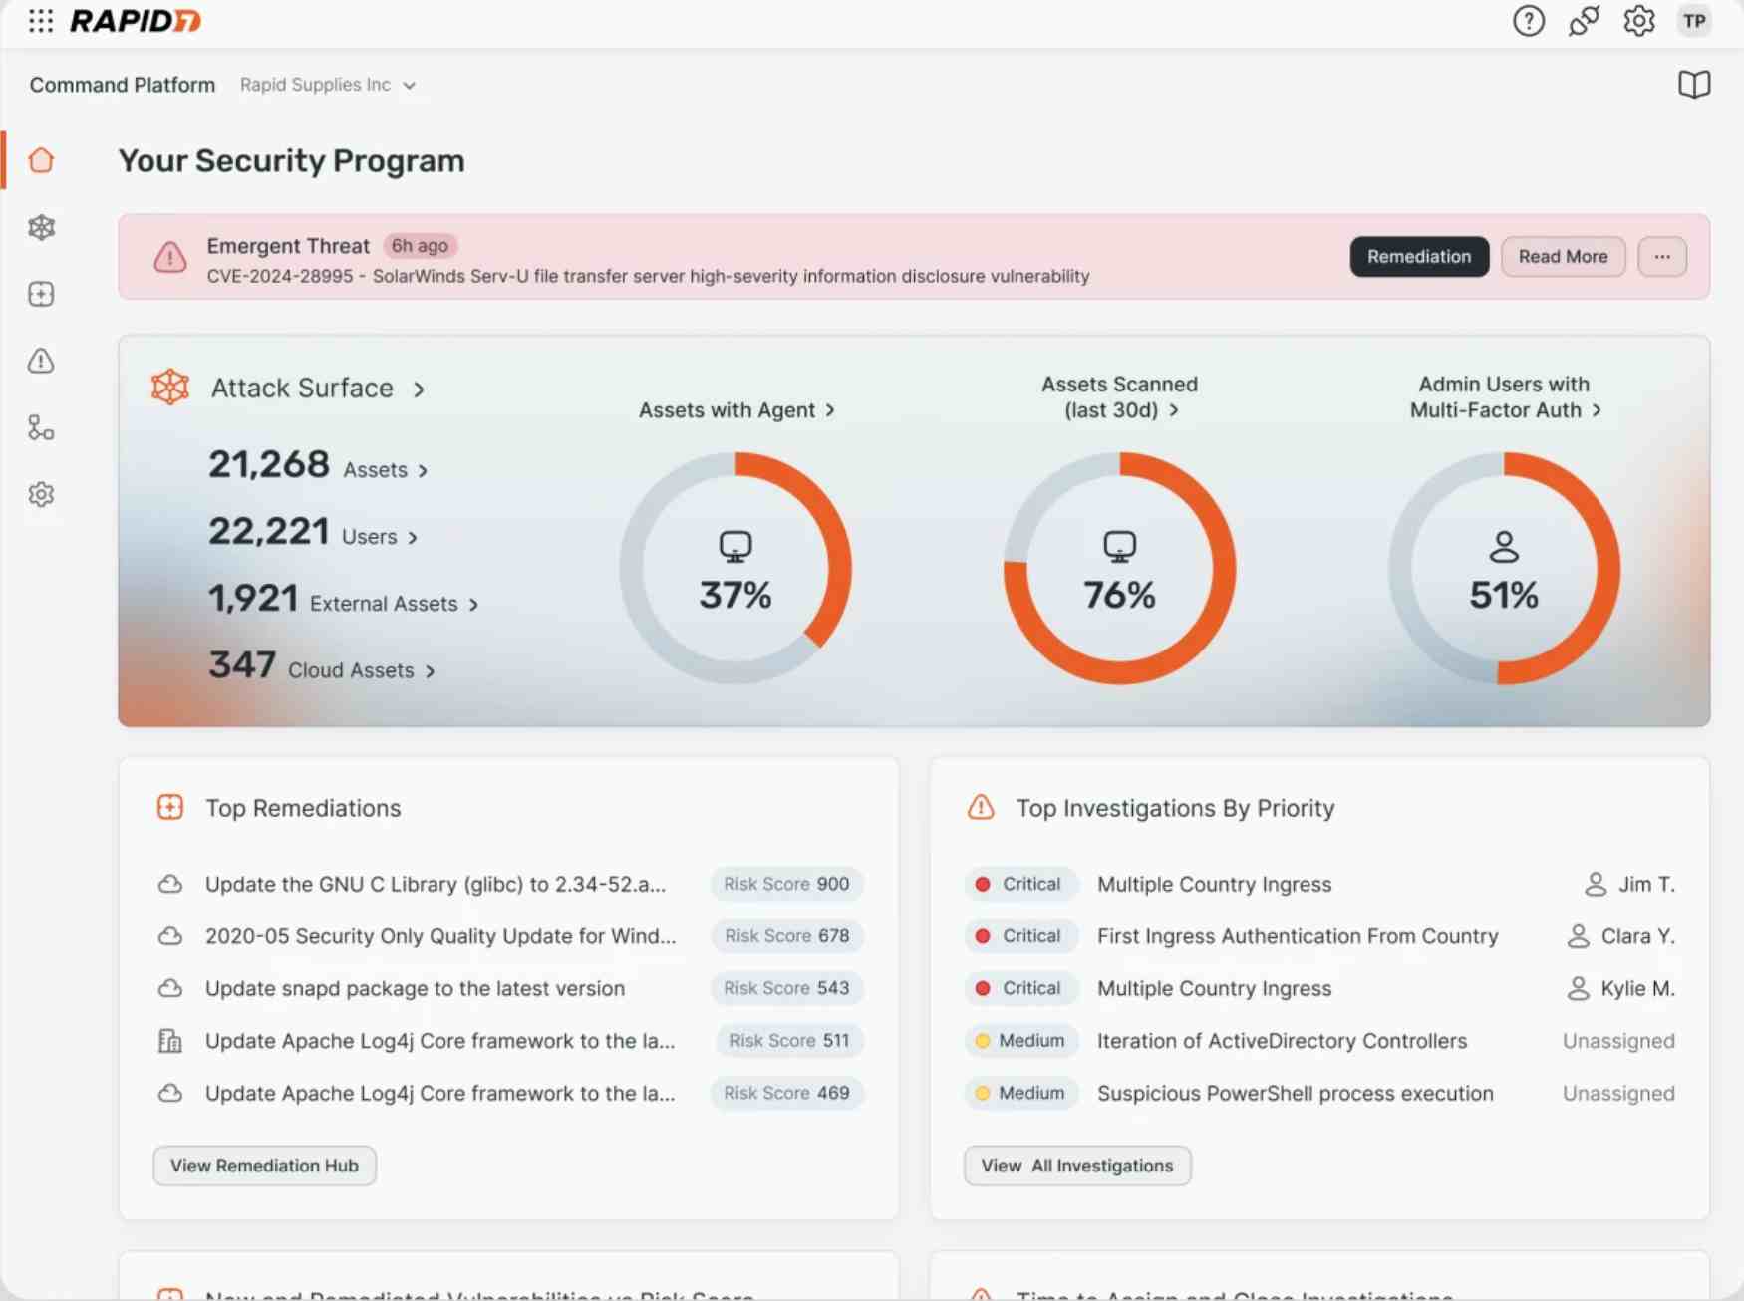Screen dimensions: 1744x1301
Task: Expand the Assets with Agent chevron
Action: (830, 409)
